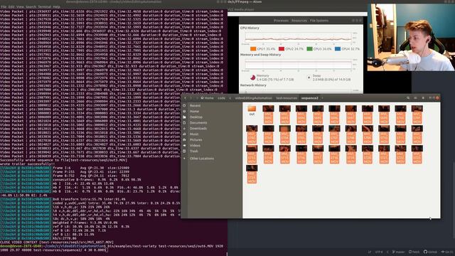
Task: Click the videoEditingAutomation breadcrumb
Action: point(253,98)
